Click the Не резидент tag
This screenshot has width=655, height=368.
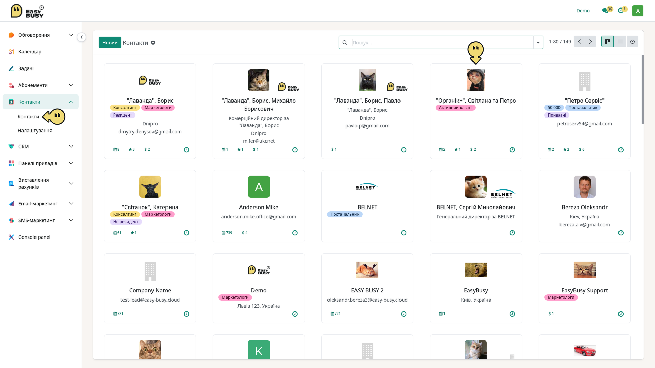(x=126, y=222)
